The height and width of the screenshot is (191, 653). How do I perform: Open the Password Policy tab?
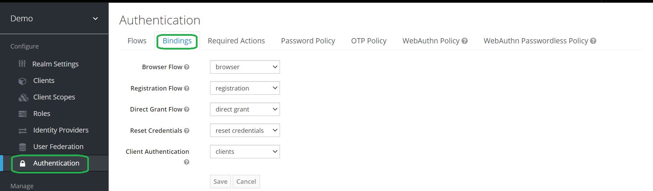[x=308, y=41]
